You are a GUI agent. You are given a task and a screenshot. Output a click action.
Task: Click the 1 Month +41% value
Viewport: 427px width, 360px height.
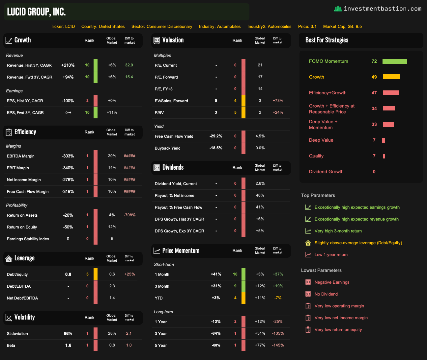216,274
